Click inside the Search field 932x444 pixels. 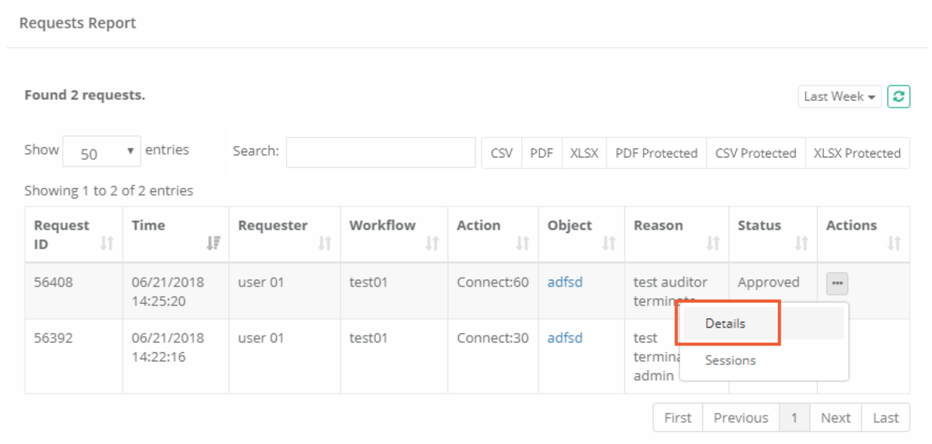(380, 152)
